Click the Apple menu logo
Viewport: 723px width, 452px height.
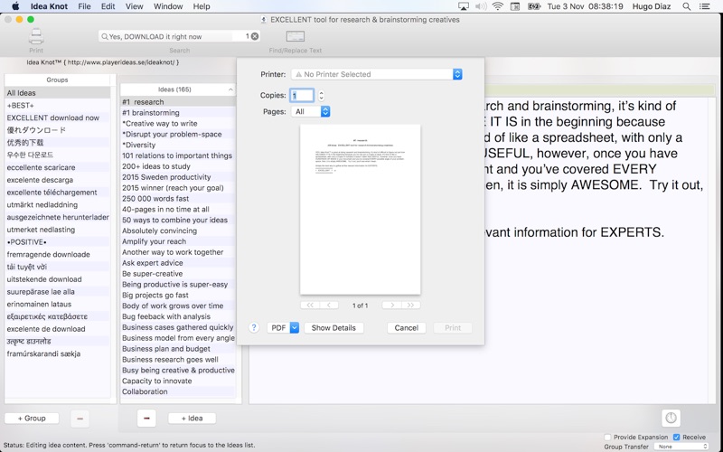15,6
